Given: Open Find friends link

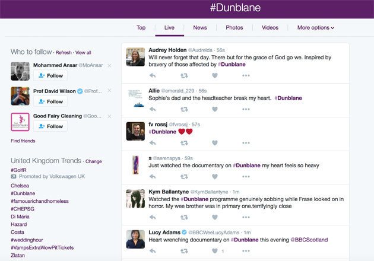Looking at the screenshot, I should [23, 141].
